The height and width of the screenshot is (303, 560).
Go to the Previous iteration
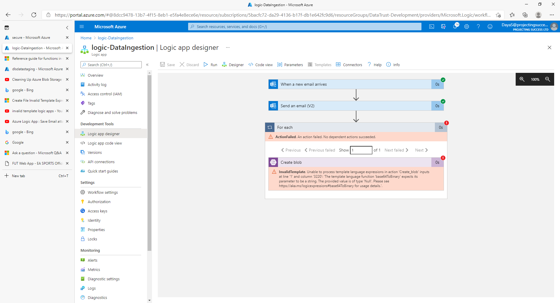click(x=291, y=150)
